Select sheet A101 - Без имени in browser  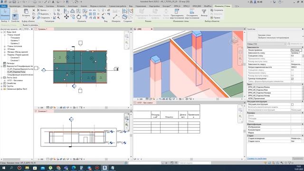click(15, 80)
